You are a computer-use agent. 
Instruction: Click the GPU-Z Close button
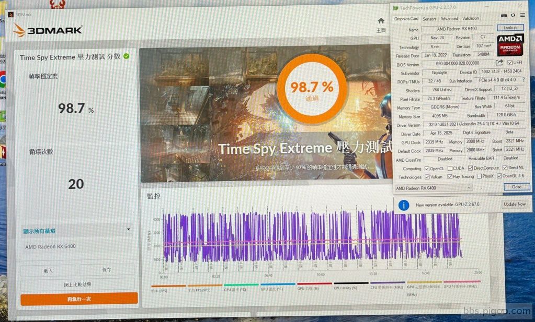517,187
